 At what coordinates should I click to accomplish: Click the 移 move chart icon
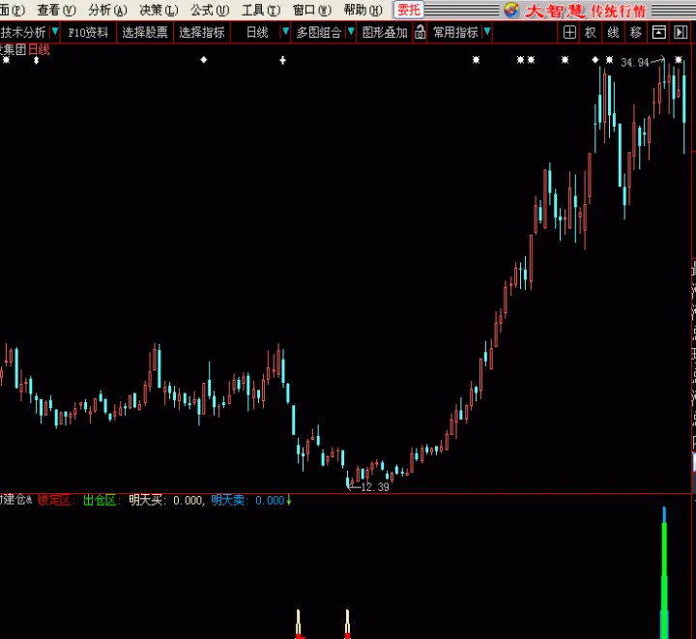pos(636,33)
